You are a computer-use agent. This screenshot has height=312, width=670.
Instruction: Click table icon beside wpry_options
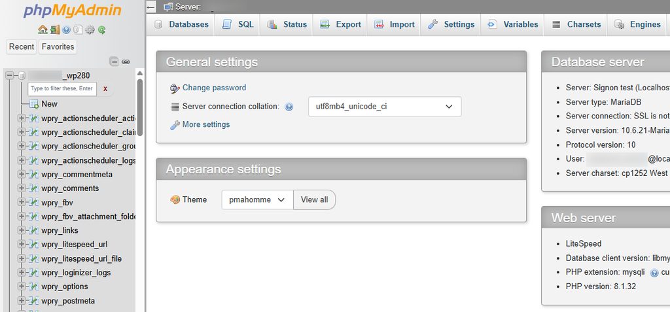coord(34,286)
